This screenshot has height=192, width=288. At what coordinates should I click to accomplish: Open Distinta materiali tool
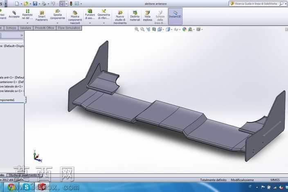[x=135, y=16]
